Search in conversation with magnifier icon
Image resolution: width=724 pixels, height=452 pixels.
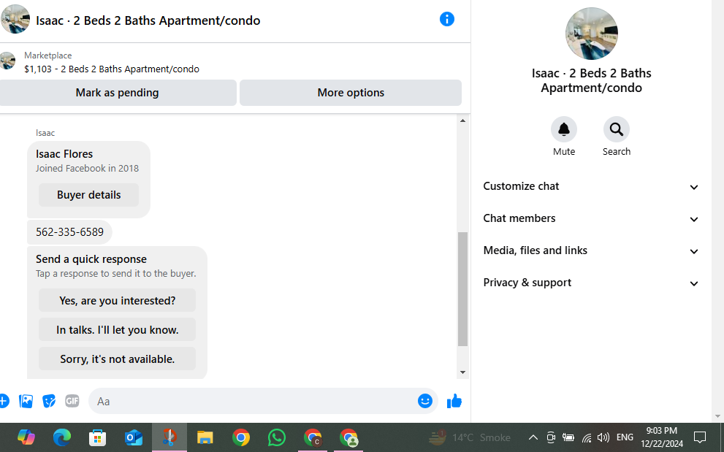[x=617, y=130]
